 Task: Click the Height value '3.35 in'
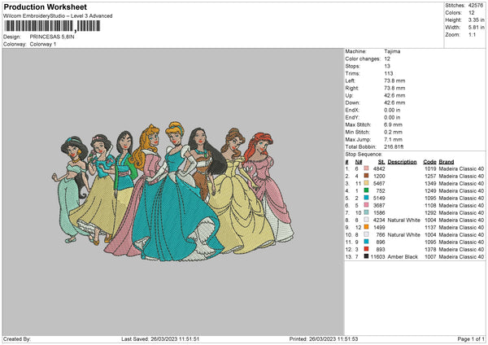tap(476, 20)
